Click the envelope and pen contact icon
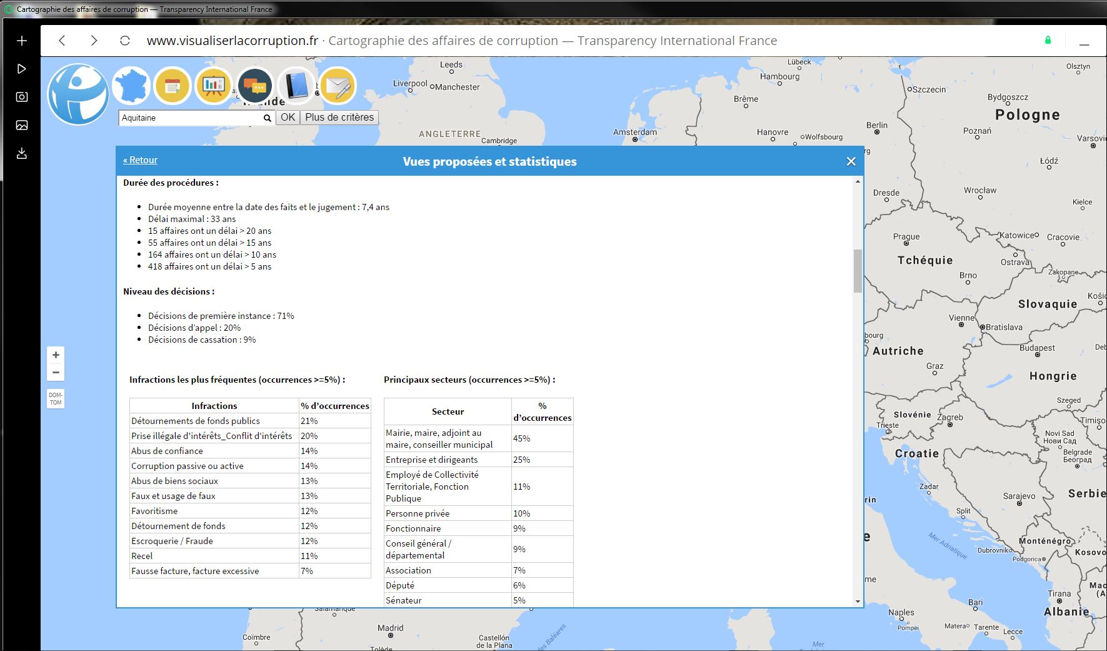The image size is (1107, 651). tap(338, 86)
